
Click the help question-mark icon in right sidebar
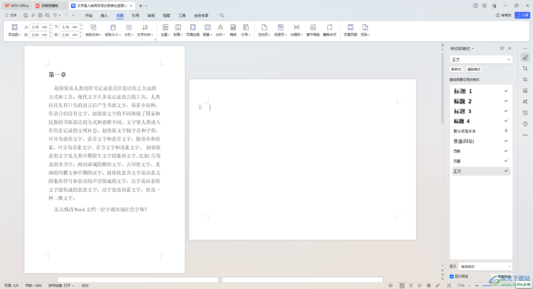(x=525, y=124)
